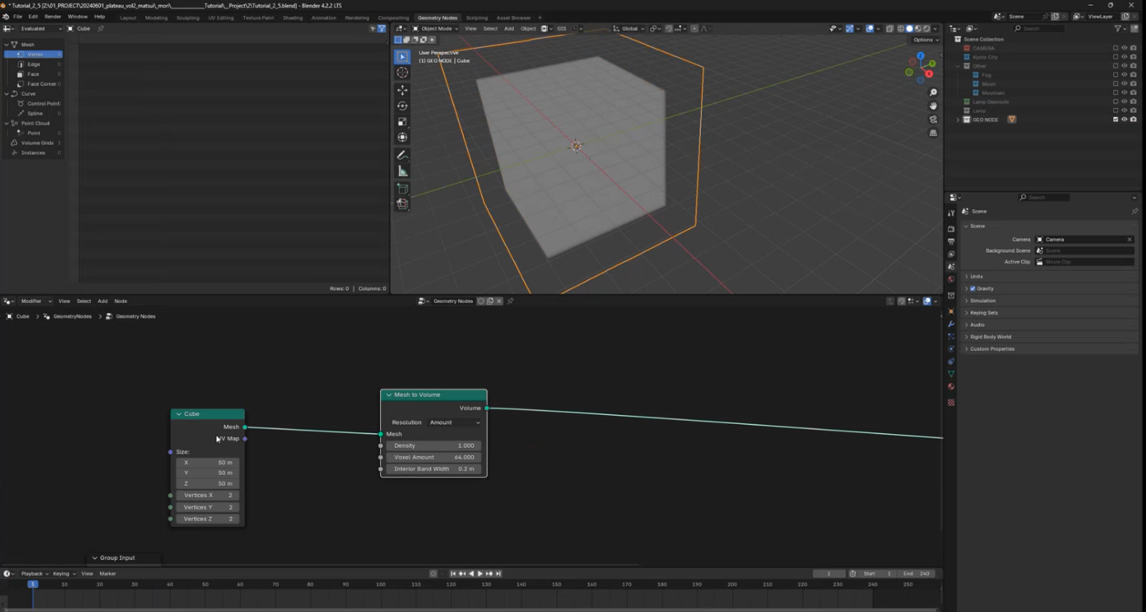Viewport: 1146px width, 612px height.
Task: Pick the Measure tool
Action: [402, 171]
